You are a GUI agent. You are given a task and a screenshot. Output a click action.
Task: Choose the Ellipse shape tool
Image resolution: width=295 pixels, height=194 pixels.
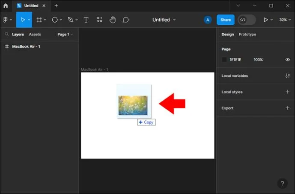coord(55,20)
